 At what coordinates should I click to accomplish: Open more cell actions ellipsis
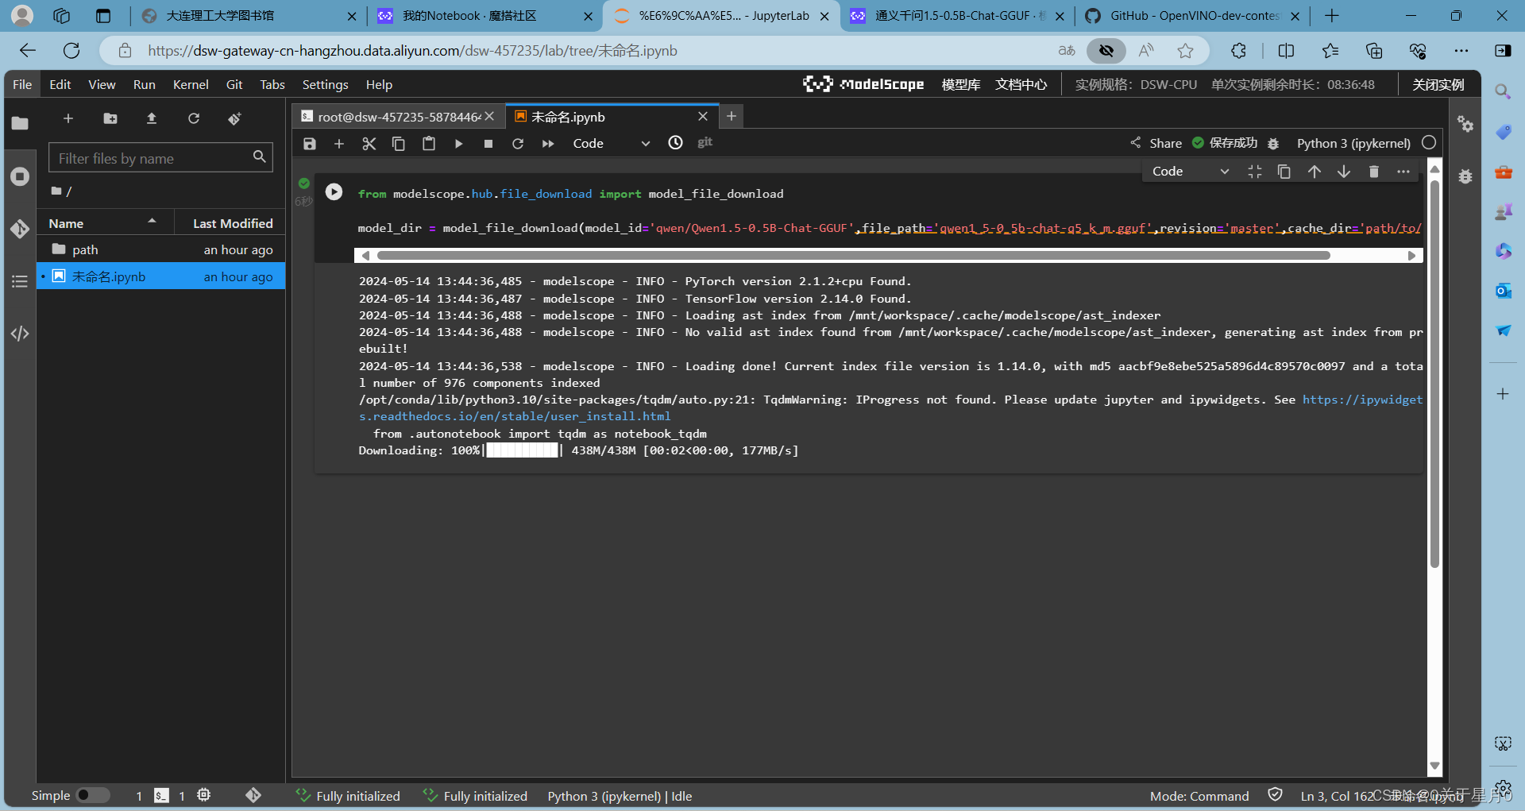(1403, 172)
